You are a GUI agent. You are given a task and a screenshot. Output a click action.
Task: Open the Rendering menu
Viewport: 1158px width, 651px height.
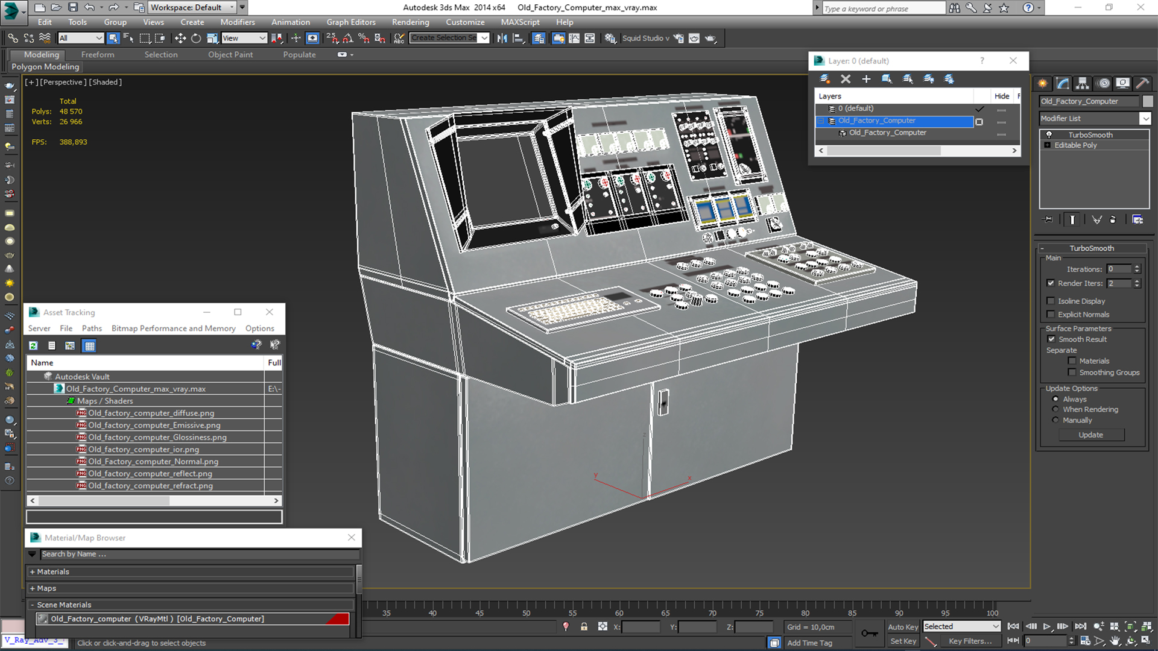(x=410, y=22)
